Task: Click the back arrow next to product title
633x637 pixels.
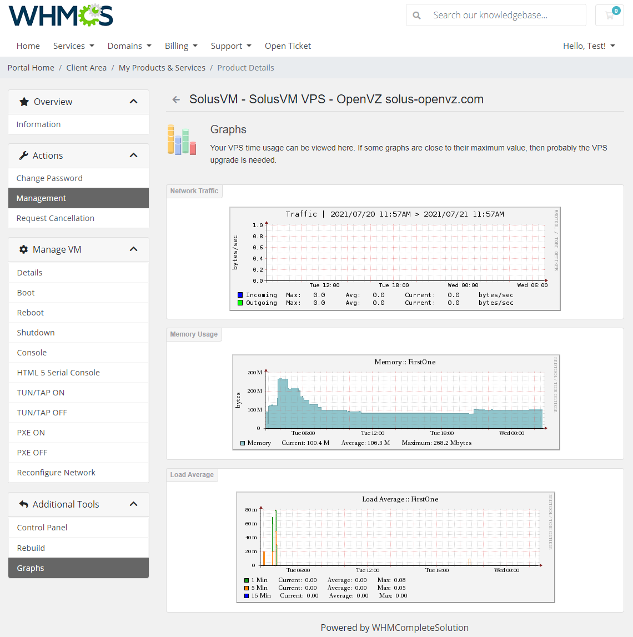Action: click(175, 99)
